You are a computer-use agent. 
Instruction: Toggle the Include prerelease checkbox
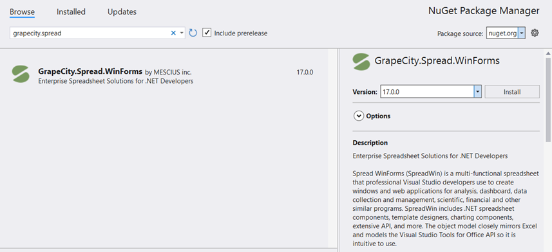pos(207,33)
